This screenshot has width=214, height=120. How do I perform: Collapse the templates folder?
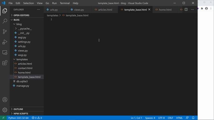(27, 59)
